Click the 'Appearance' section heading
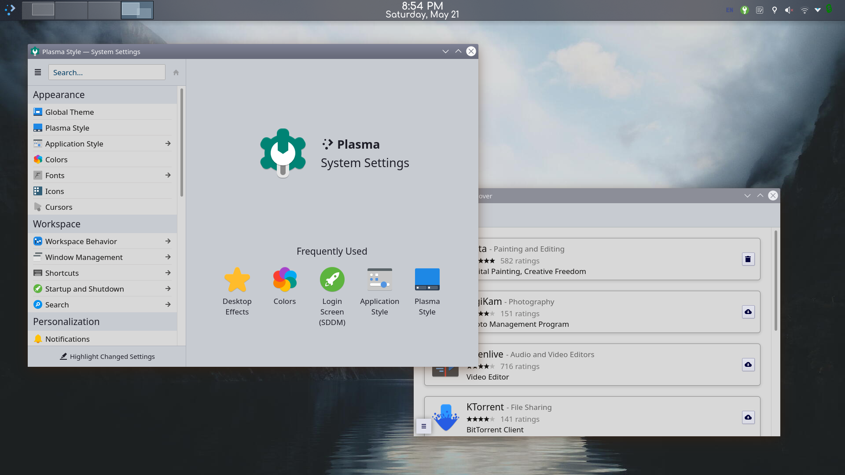The height and width of the screenshot is (475, 845). [59, 95]
